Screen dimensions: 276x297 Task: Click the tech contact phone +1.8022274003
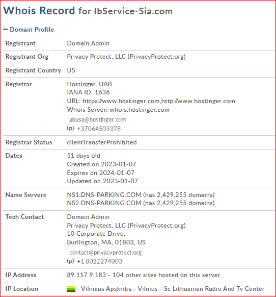[99, 261]
